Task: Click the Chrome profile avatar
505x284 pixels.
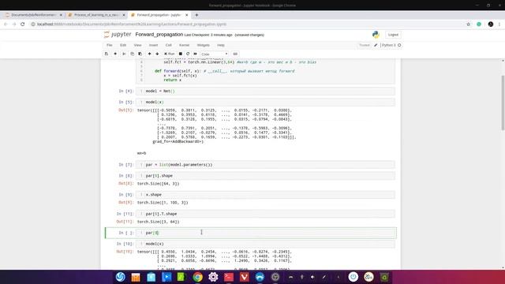Action: 491,24
